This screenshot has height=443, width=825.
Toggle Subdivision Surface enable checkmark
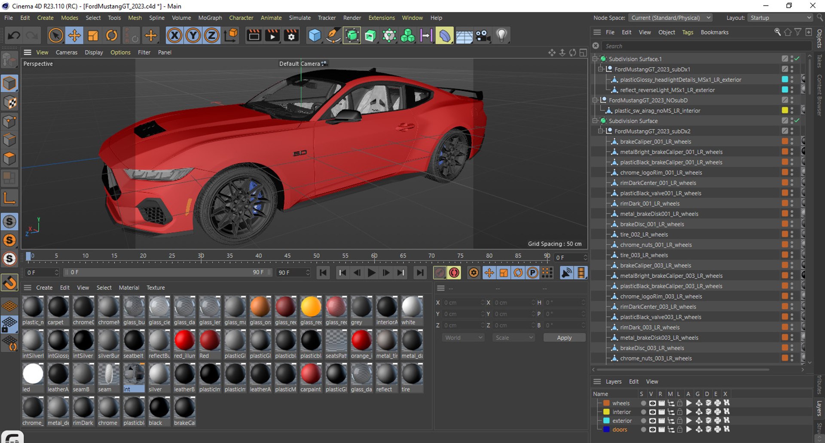tap(797, 120)
